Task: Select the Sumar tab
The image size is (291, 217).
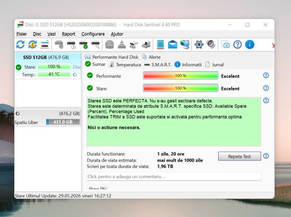Action: click(x=95, y=64)
